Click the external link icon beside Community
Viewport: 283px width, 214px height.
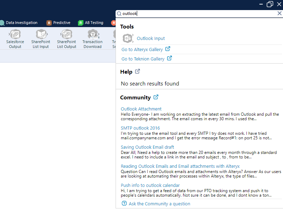(x=155, y=97)
